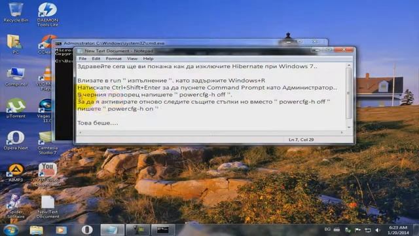The image size is (419, 236).
Task: Click Notepad vertical scrollbar down arrow
Action: tap(349, 127)
